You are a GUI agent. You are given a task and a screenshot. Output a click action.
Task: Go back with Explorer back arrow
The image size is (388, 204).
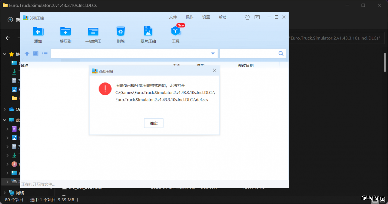(8, 38)
